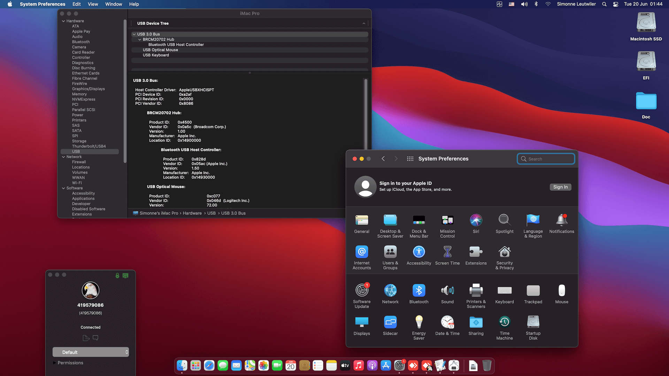Screen dimensions: 669x376
Task: Open Displays preferences pane
Action: (x=362, y=326)
